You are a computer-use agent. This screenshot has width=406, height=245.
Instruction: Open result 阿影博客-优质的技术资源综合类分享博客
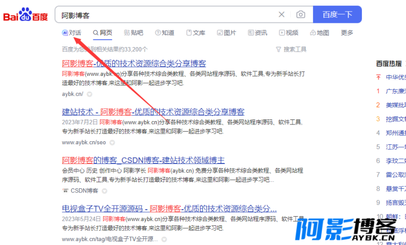point(134,63)
